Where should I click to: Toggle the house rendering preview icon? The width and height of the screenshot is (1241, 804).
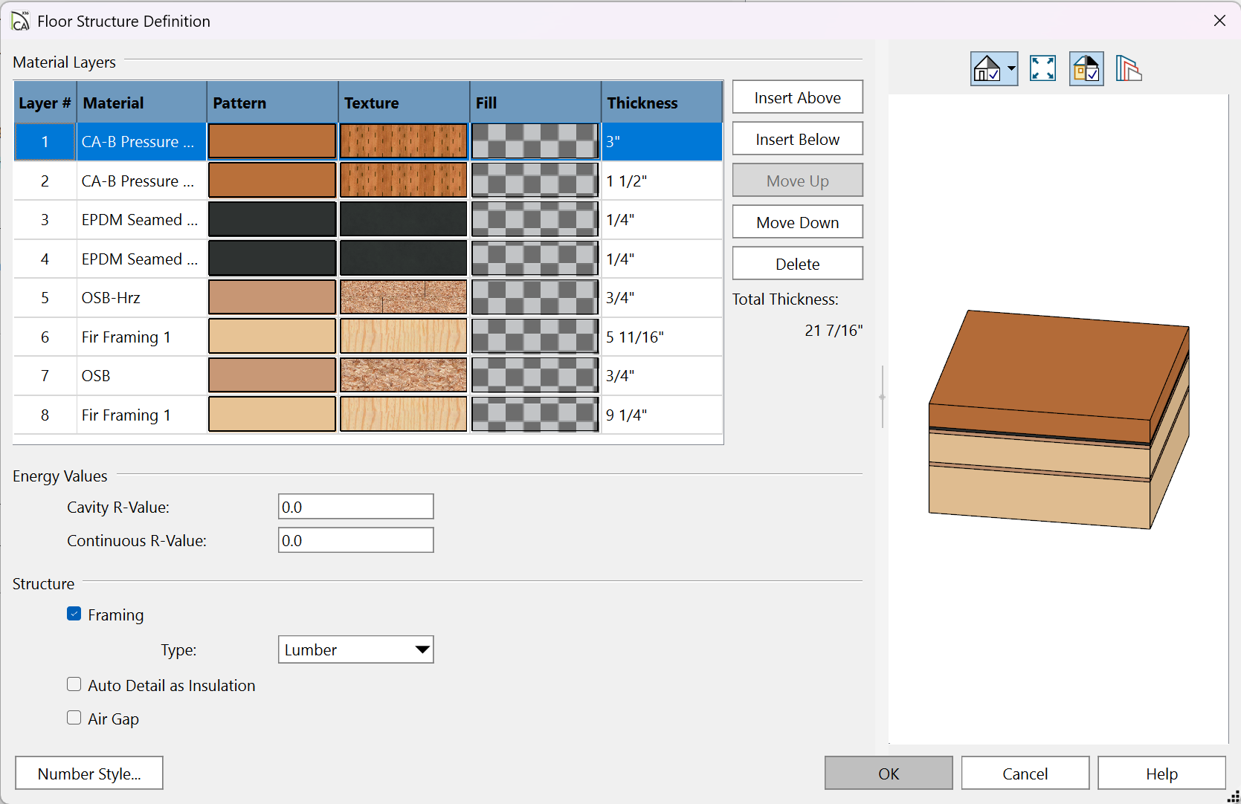[987, 69]
